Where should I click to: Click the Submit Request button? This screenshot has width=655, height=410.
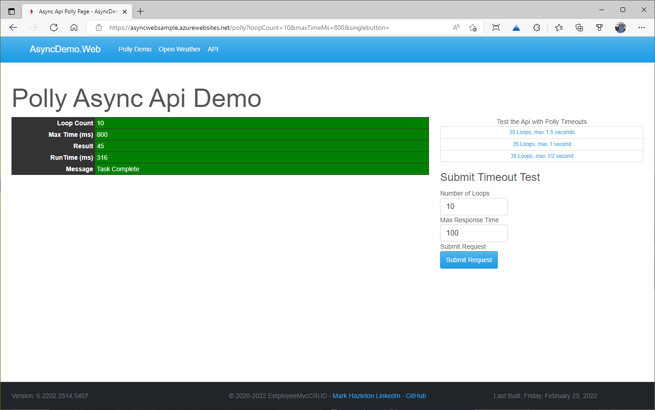pos(469,260)
